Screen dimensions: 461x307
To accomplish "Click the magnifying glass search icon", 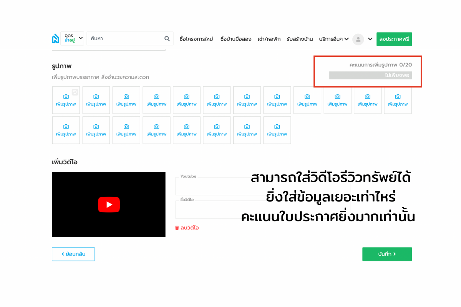I will tap(167, 39).
